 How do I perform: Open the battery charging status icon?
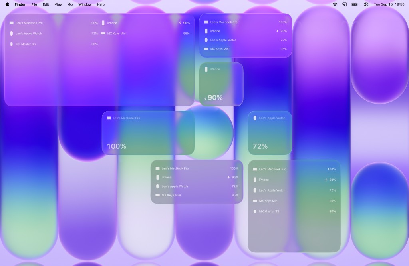click(x=355, y=4)
